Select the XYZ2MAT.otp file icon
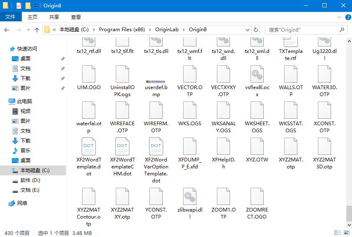 tap(291, 146)
